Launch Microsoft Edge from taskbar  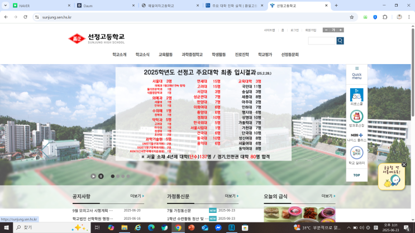pos(151,227)
